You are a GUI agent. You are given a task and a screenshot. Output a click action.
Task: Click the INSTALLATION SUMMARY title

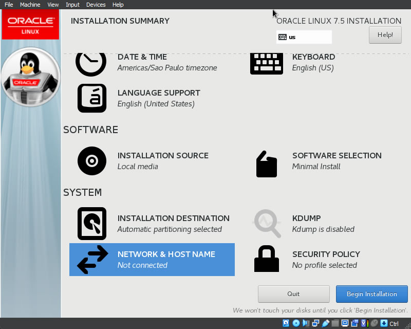120,21
